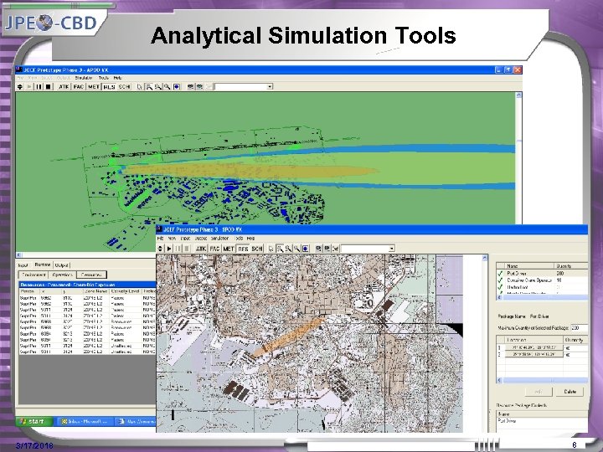Click play button in SPOD window toolbar
The width and height of the screenshot is (603, 452).
pos(169,249)
